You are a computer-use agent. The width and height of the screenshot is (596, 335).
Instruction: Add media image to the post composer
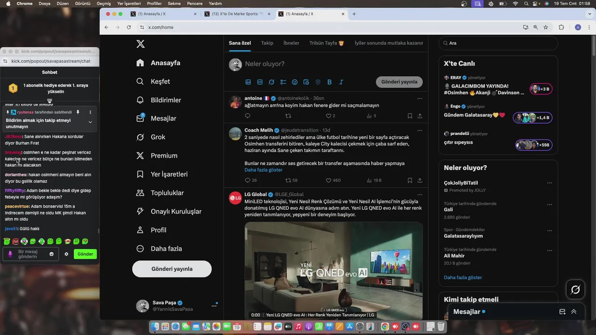tap(248, 82)
